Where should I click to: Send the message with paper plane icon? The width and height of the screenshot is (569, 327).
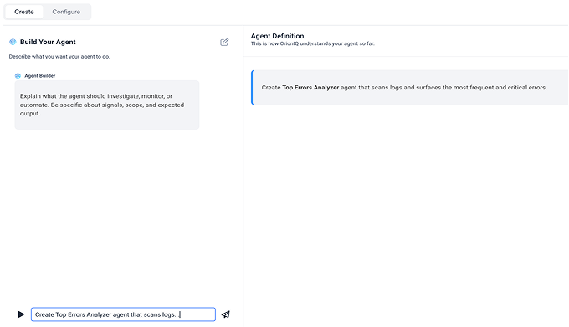(226, 314)
